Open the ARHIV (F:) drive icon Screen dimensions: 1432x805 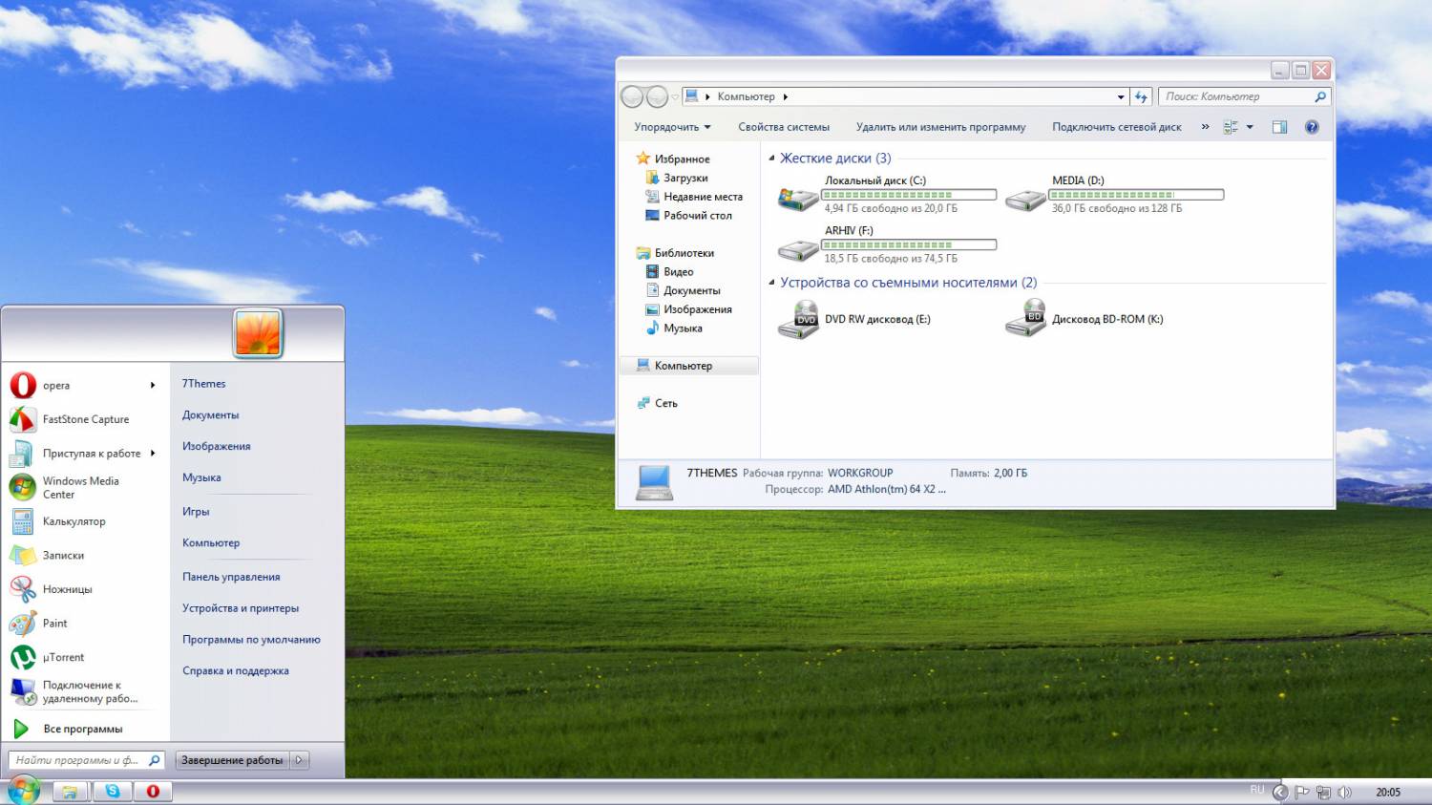point(798,249)
